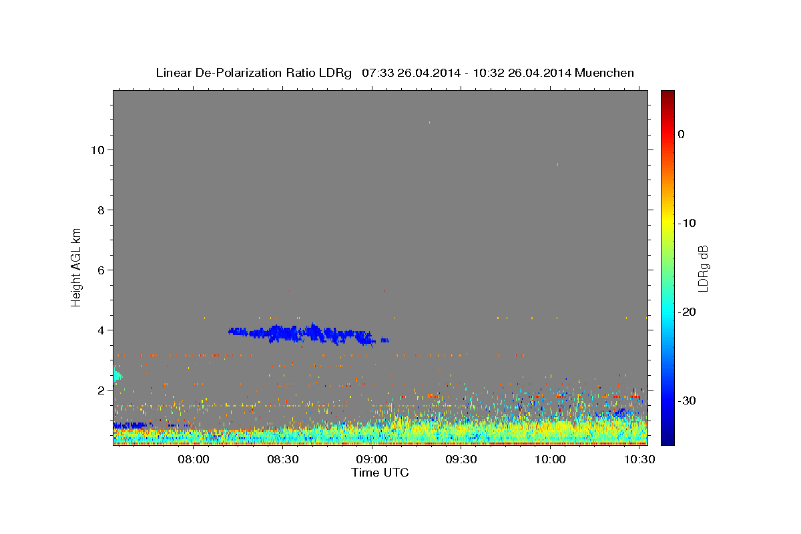Image resolution: width=801 pixels, height=534 pixels.
Task: Click the colorbar value label -10
Action: (687, 223)
